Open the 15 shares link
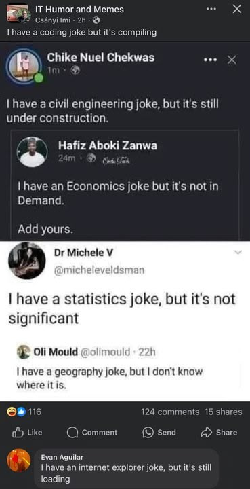This screenshot has width=250, height=489. 224,412
